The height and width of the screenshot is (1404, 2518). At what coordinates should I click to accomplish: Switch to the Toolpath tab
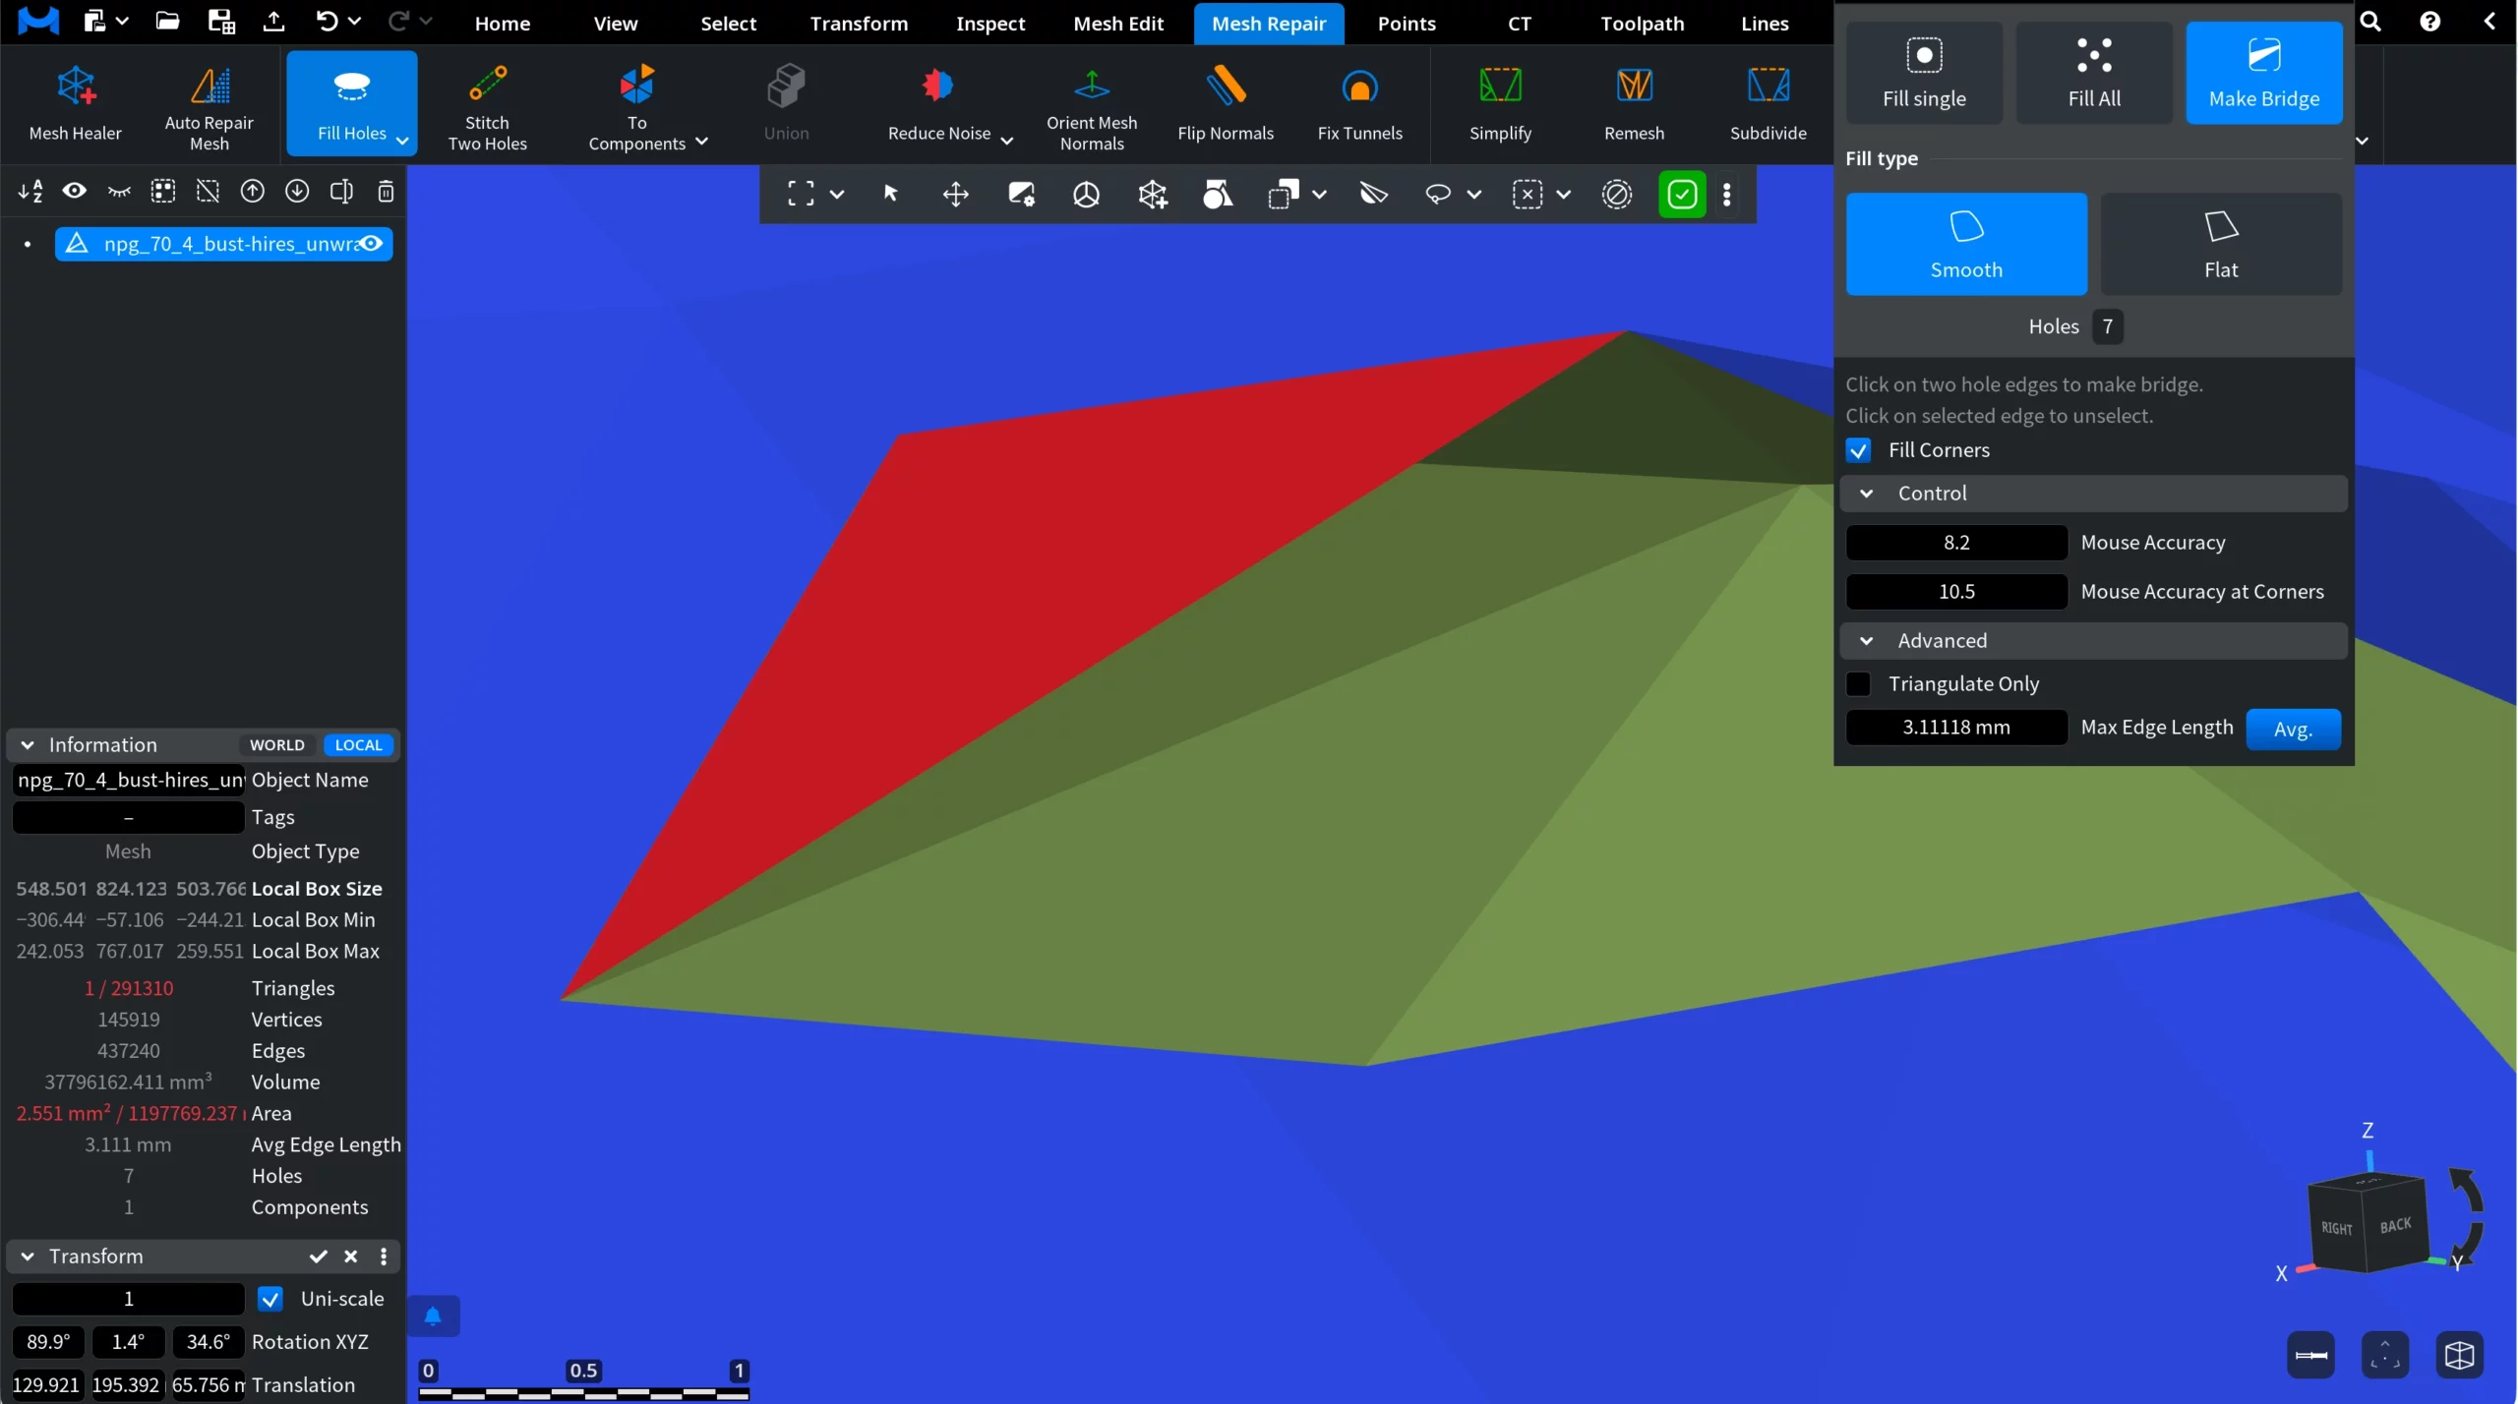(x=1640, y=23)
